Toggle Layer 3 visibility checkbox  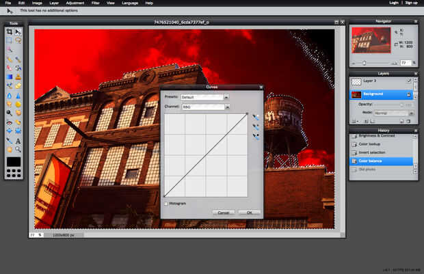click(x=408, y=81)
